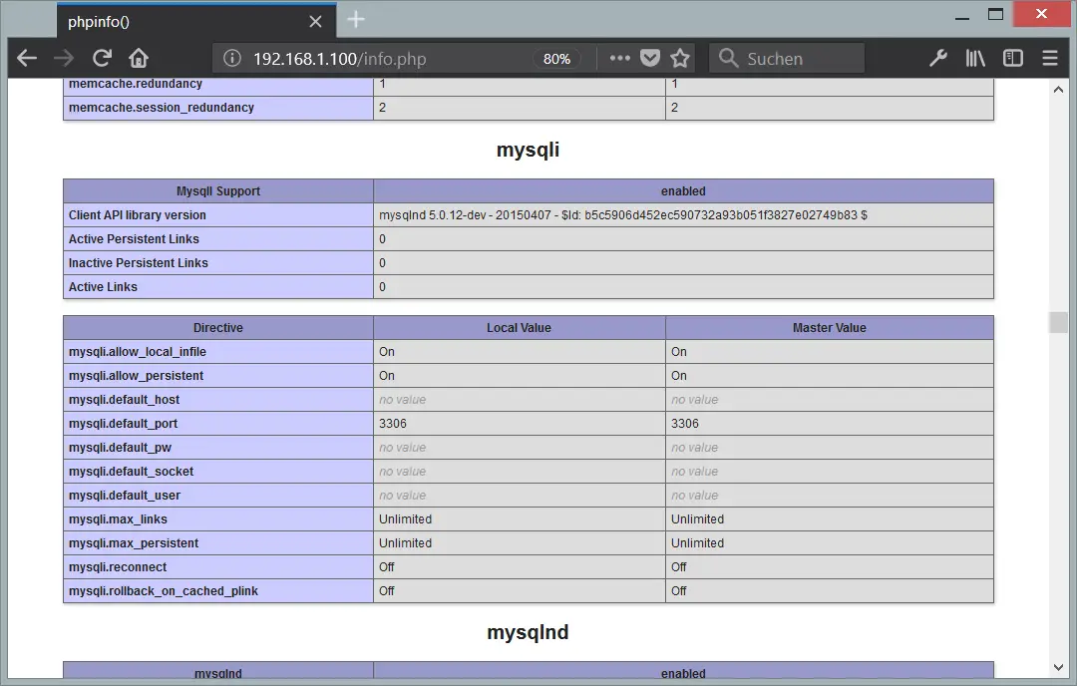Click scrollbar up arrow
This screenshot has width=1077, height=686.
[x=1058, y=90]
